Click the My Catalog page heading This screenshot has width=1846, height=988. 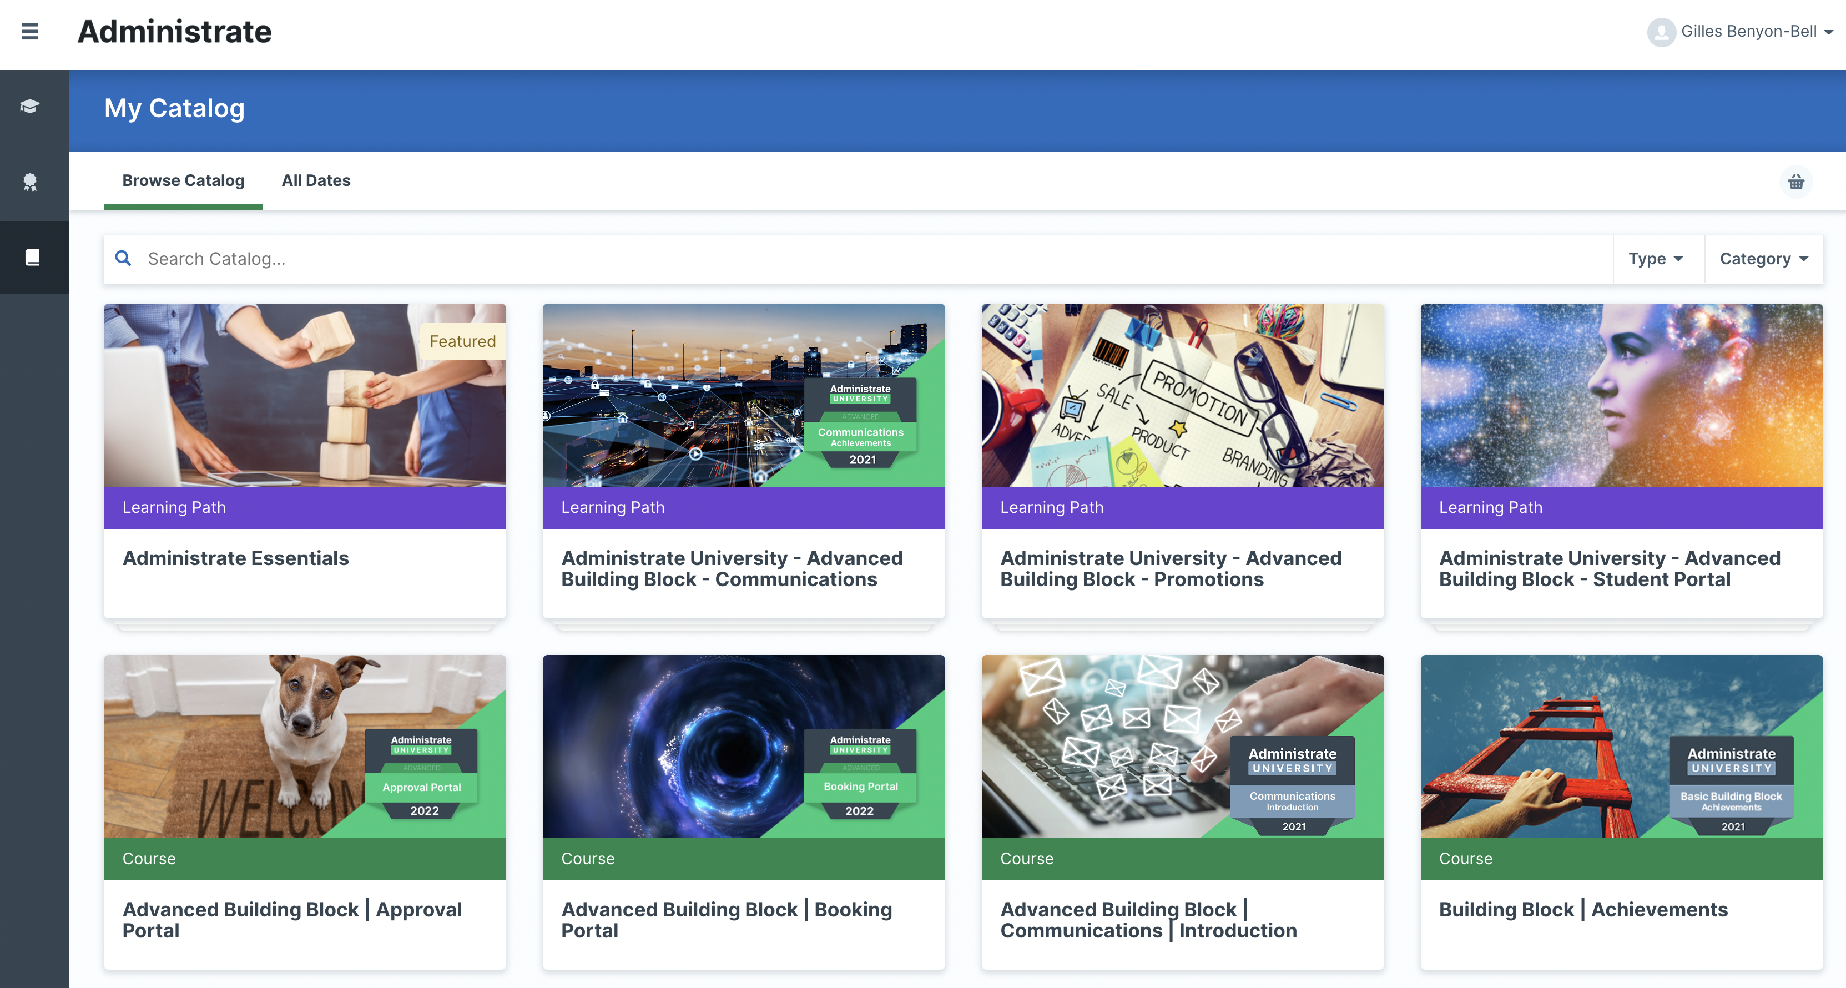click(174, 108)
